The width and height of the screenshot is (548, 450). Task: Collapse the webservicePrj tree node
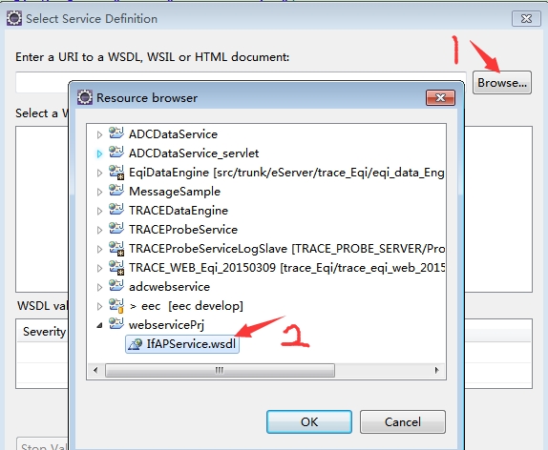coord(99,325)
